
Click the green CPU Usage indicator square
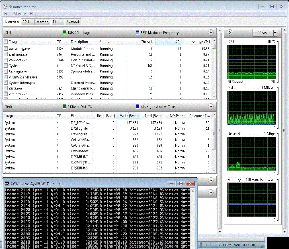[64, 33]
